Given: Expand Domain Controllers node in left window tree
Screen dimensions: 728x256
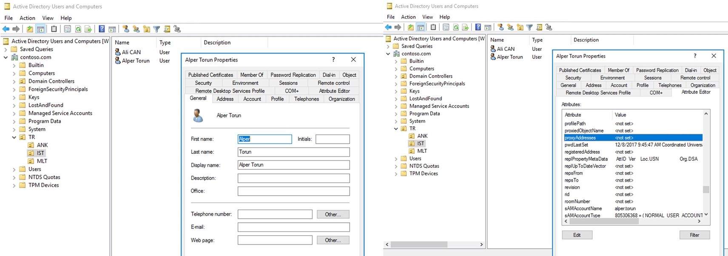Looking at the screenshot, I should coord(14,81).
